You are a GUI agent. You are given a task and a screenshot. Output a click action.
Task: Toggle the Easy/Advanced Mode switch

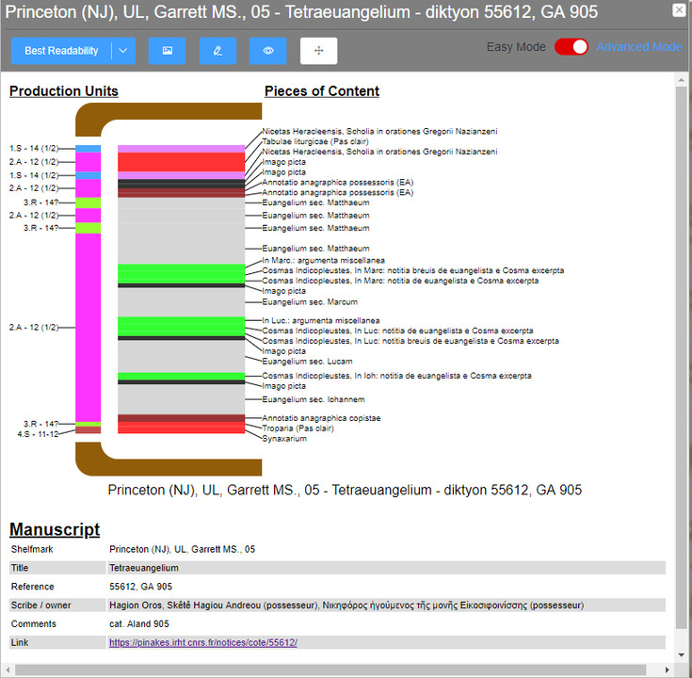571,47
